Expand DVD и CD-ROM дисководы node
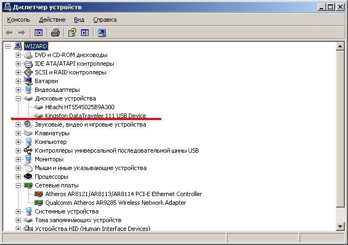 [x=18, y=55]
